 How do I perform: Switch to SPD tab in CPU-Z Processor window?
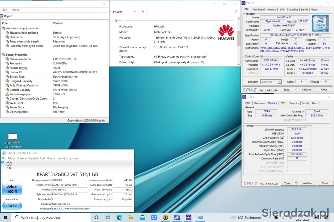tap(282, 10)
